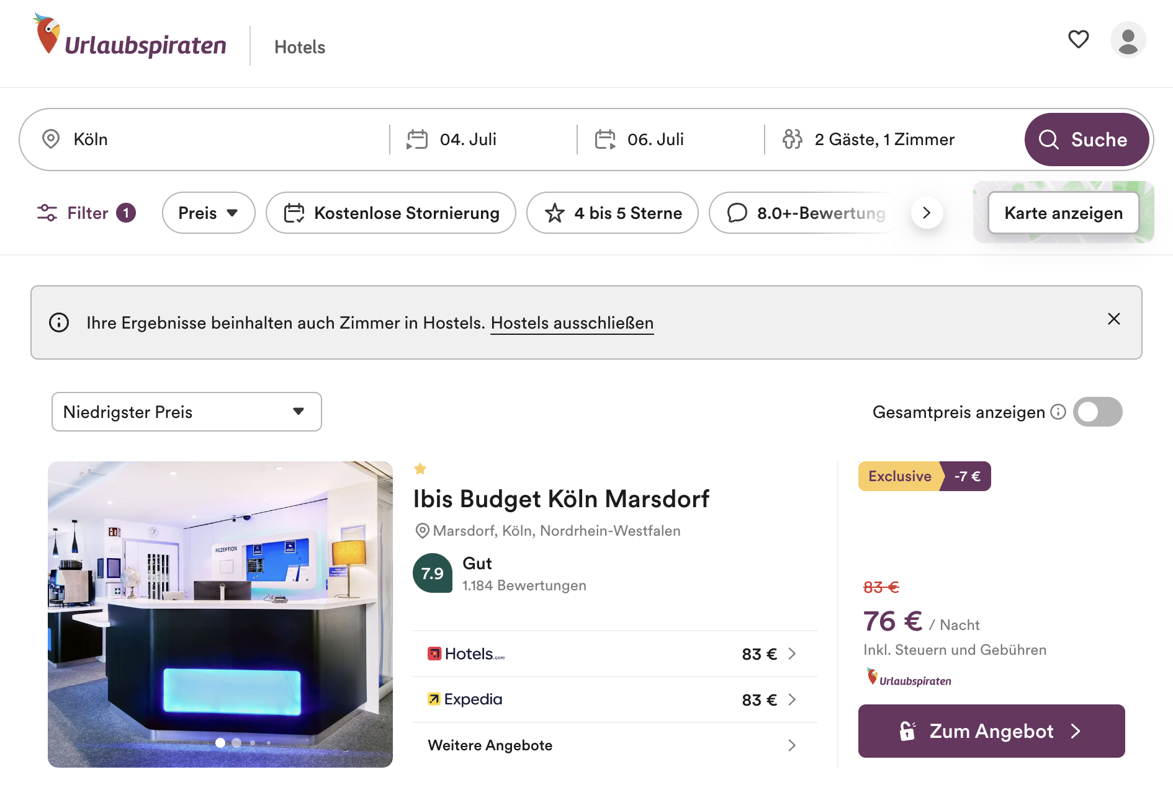1173x785 pixels.
Task: Click Hostels ausschließen link
Action: pyautogui.click(x=572, y=323)
